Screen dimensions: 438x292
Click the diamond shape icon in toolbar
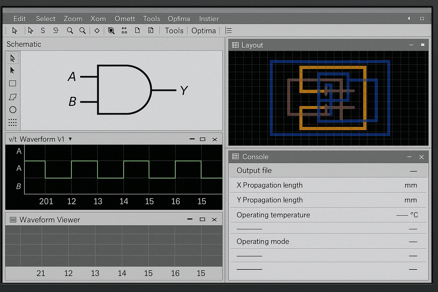[x=97, y=31]
